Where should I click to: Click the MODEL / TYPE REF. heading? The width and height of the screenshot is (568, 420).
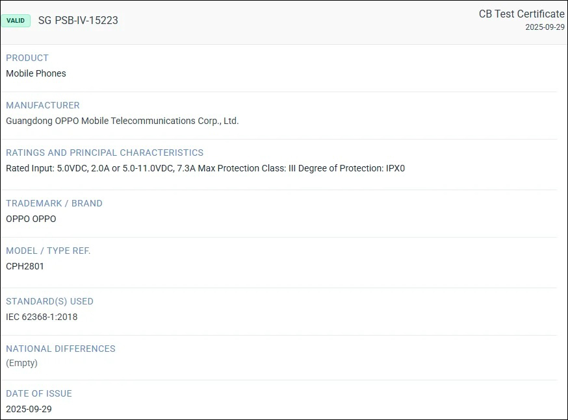pyautogui.click(x=48, y=251)
